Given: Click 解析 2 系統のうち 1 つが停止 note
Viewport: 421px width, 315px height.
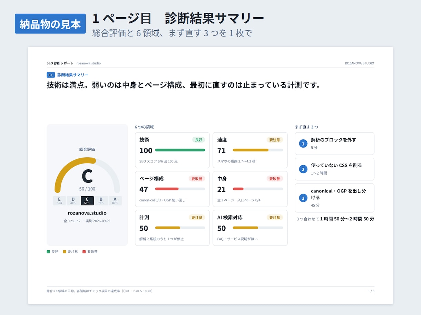Looking at the screenshot, I should click(x=161, y=239).
